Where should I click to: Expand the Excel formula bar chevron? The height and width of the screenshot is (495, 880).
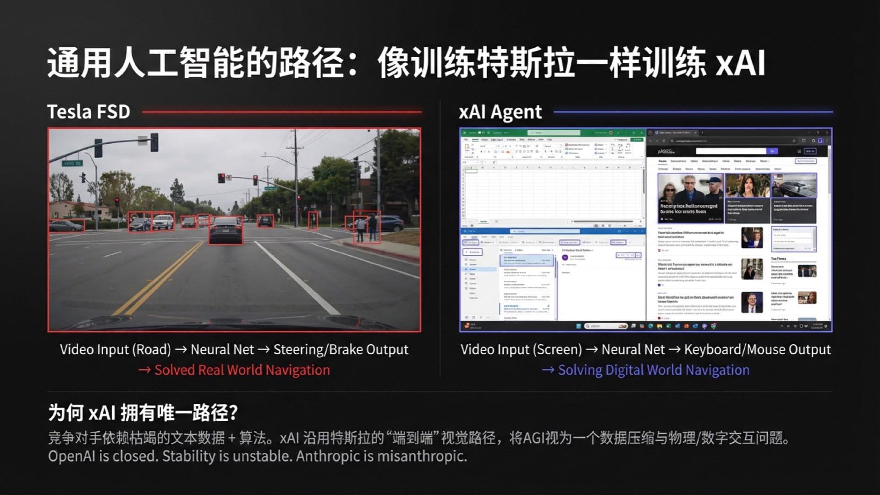point(643,162)
